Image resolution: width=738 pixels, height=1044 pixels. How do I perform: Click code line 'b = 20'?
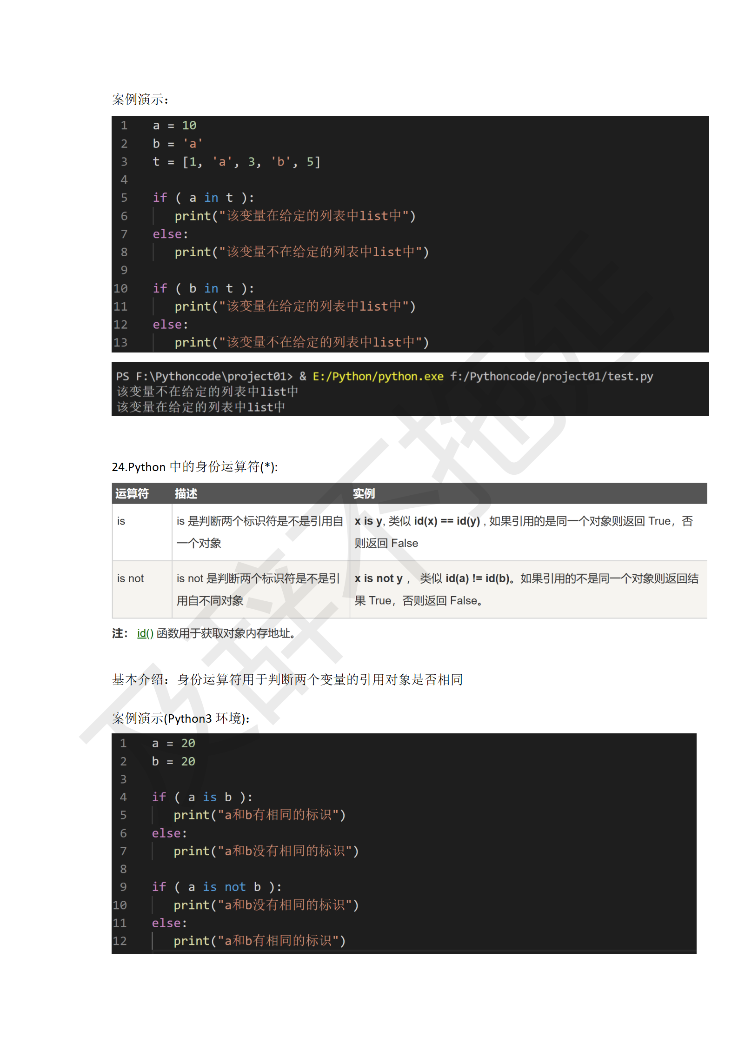(x=173, y=762)
